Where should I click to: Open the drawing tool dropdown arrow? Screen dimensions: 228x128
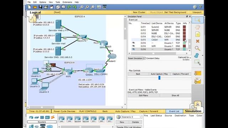[x=202, y=55]
